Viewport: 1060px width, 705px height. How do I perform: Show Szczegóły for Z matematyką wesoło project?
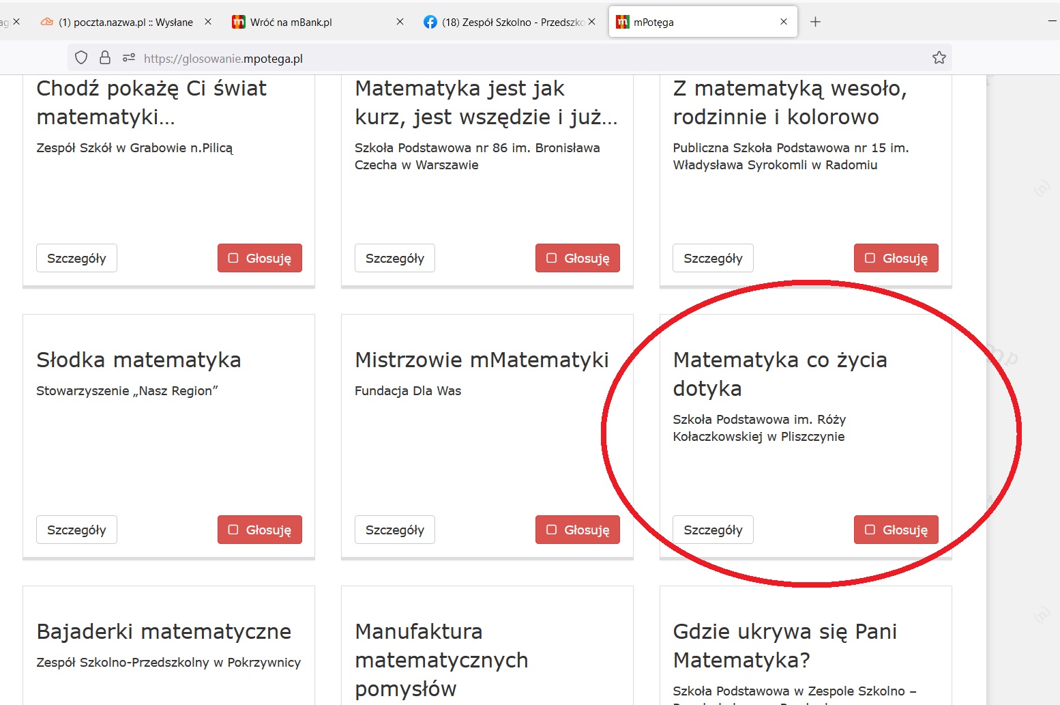point(713,258)
